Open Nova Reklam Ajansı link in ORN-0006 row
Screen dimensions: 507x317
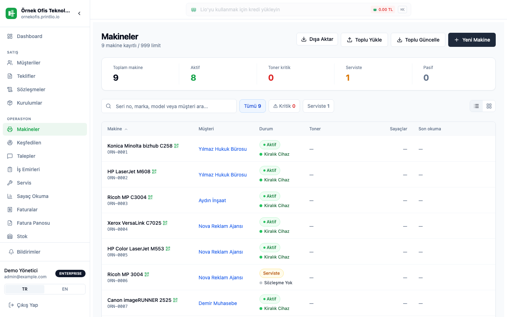coord(221,278)
